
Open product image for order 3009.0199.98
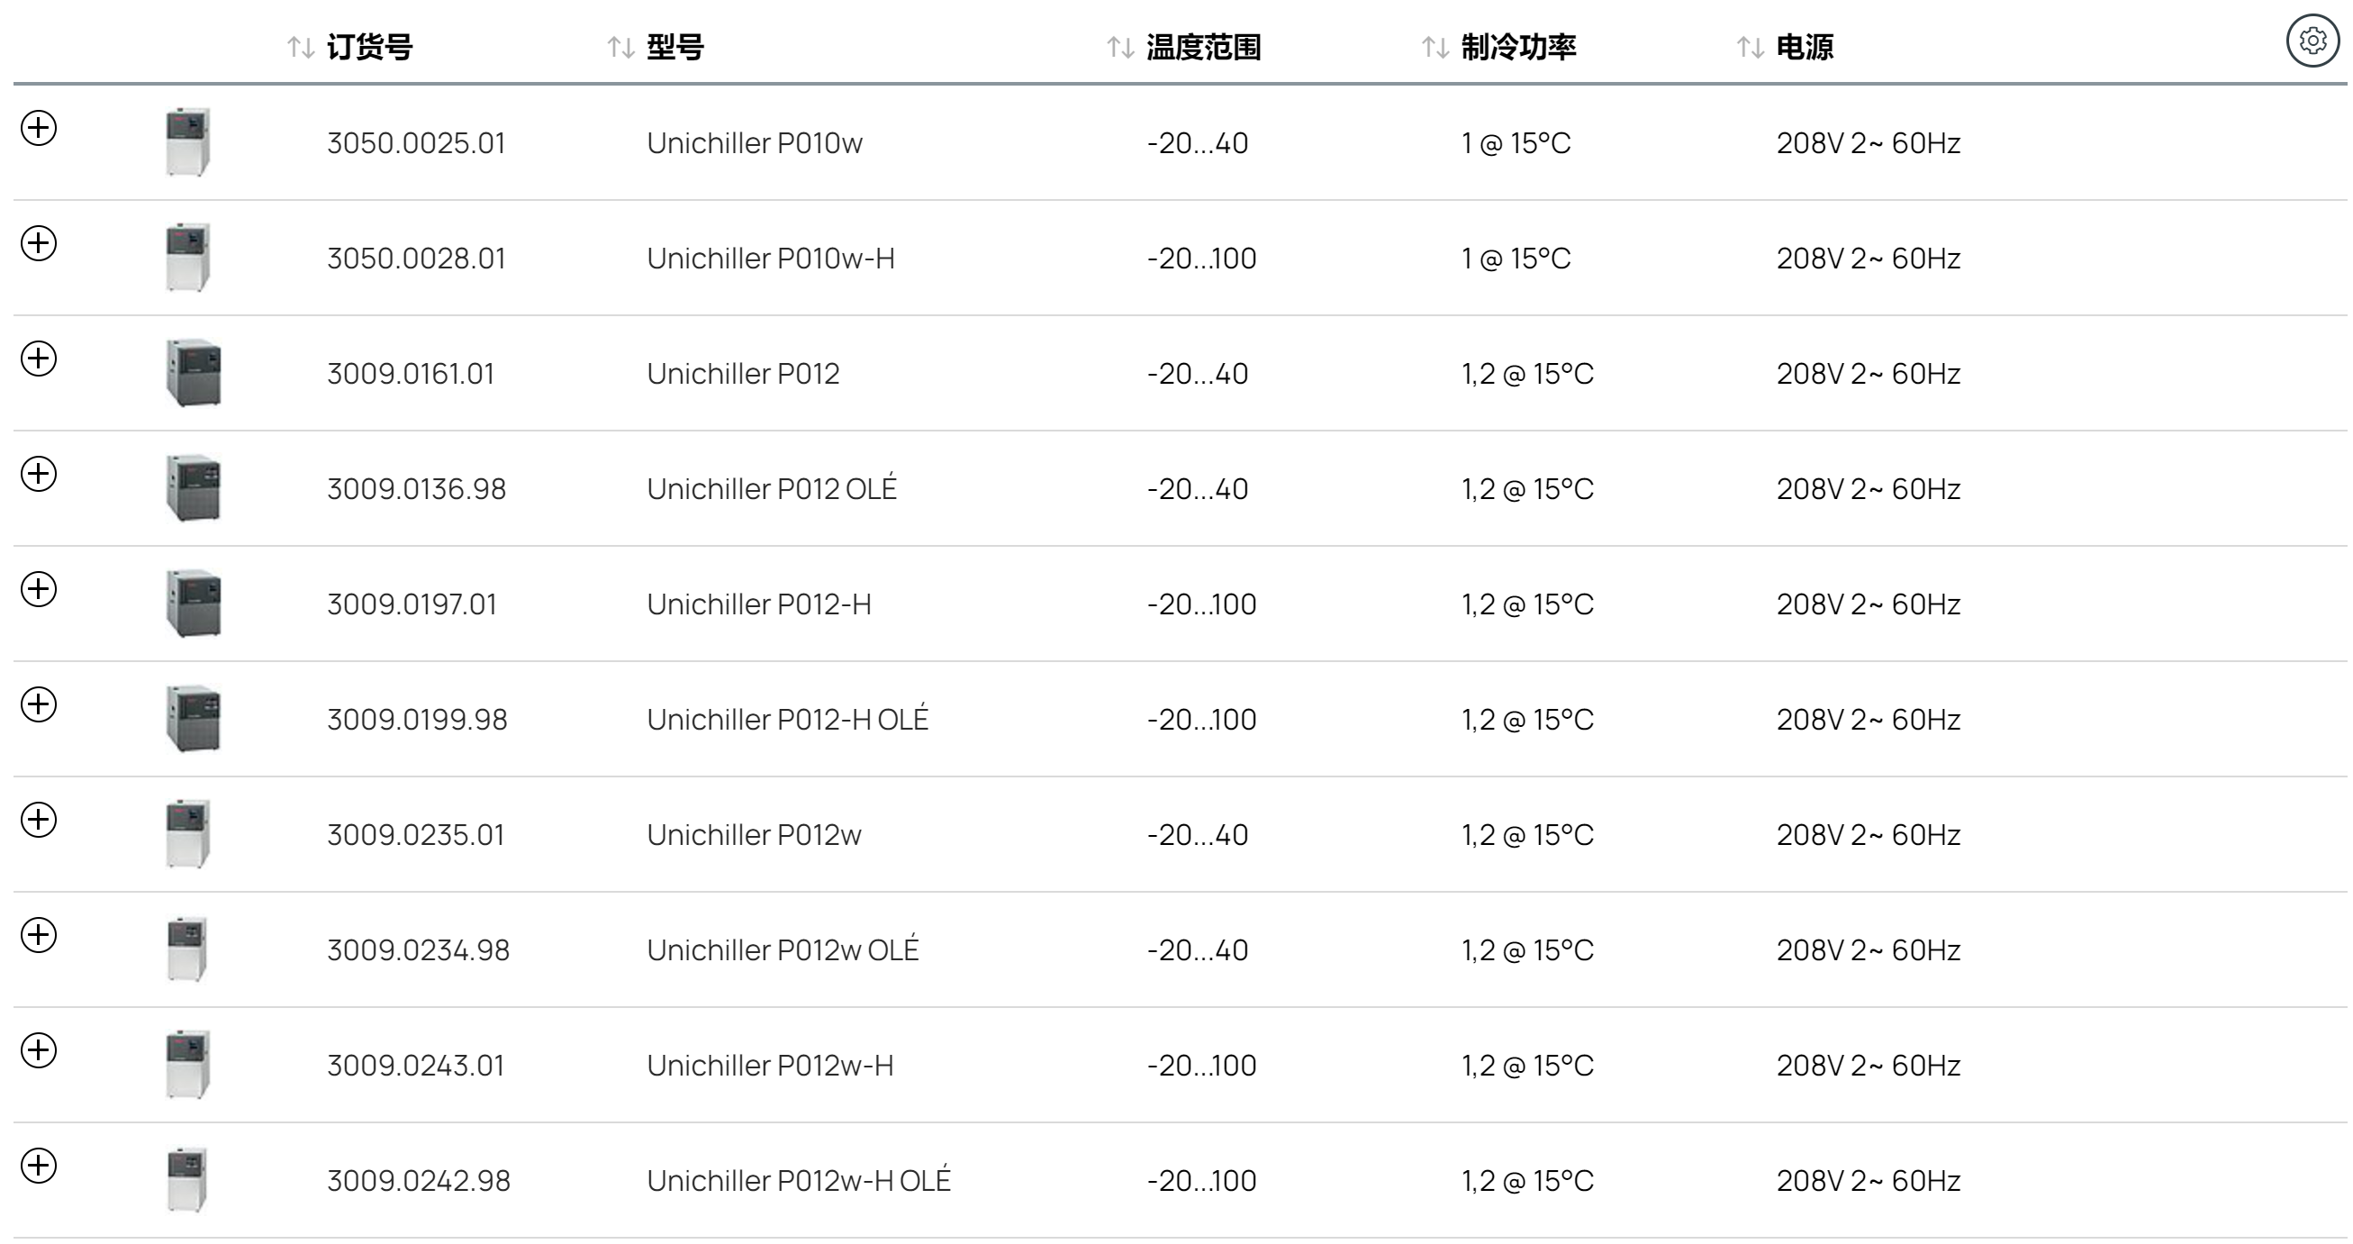coord(194,719)
